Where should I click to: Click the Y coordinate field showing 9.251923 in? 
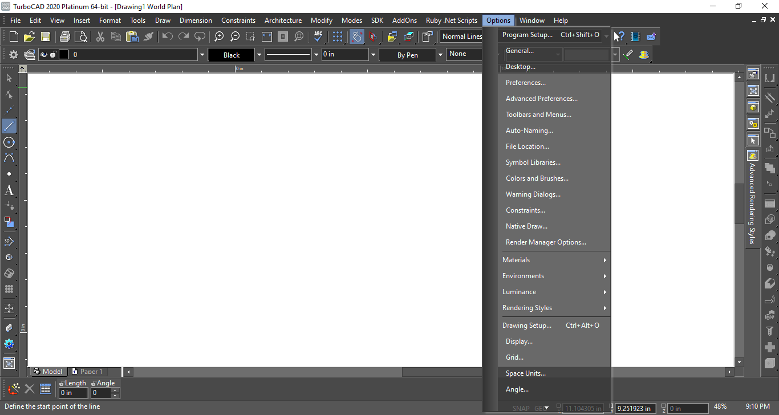(x=635, y=408)
